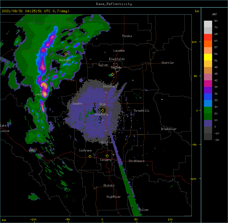Click the 45 value in the dBZ legend
Screen dimensions: 228x223
[x=216, y=74]
